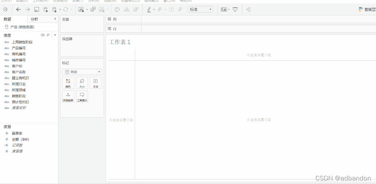
Task: Click the 文本 text marks button
Action: pyautogui.click(x=96, y=83)
